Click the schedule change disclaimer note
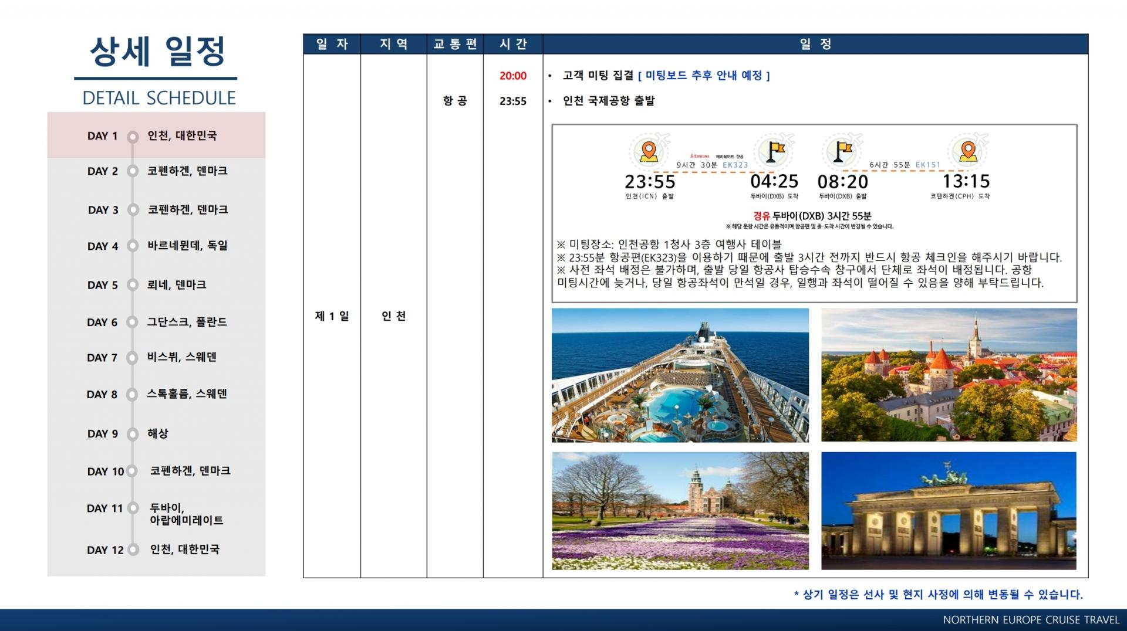This screenshot has height=631, width=1127. click(x=938, y=595)
